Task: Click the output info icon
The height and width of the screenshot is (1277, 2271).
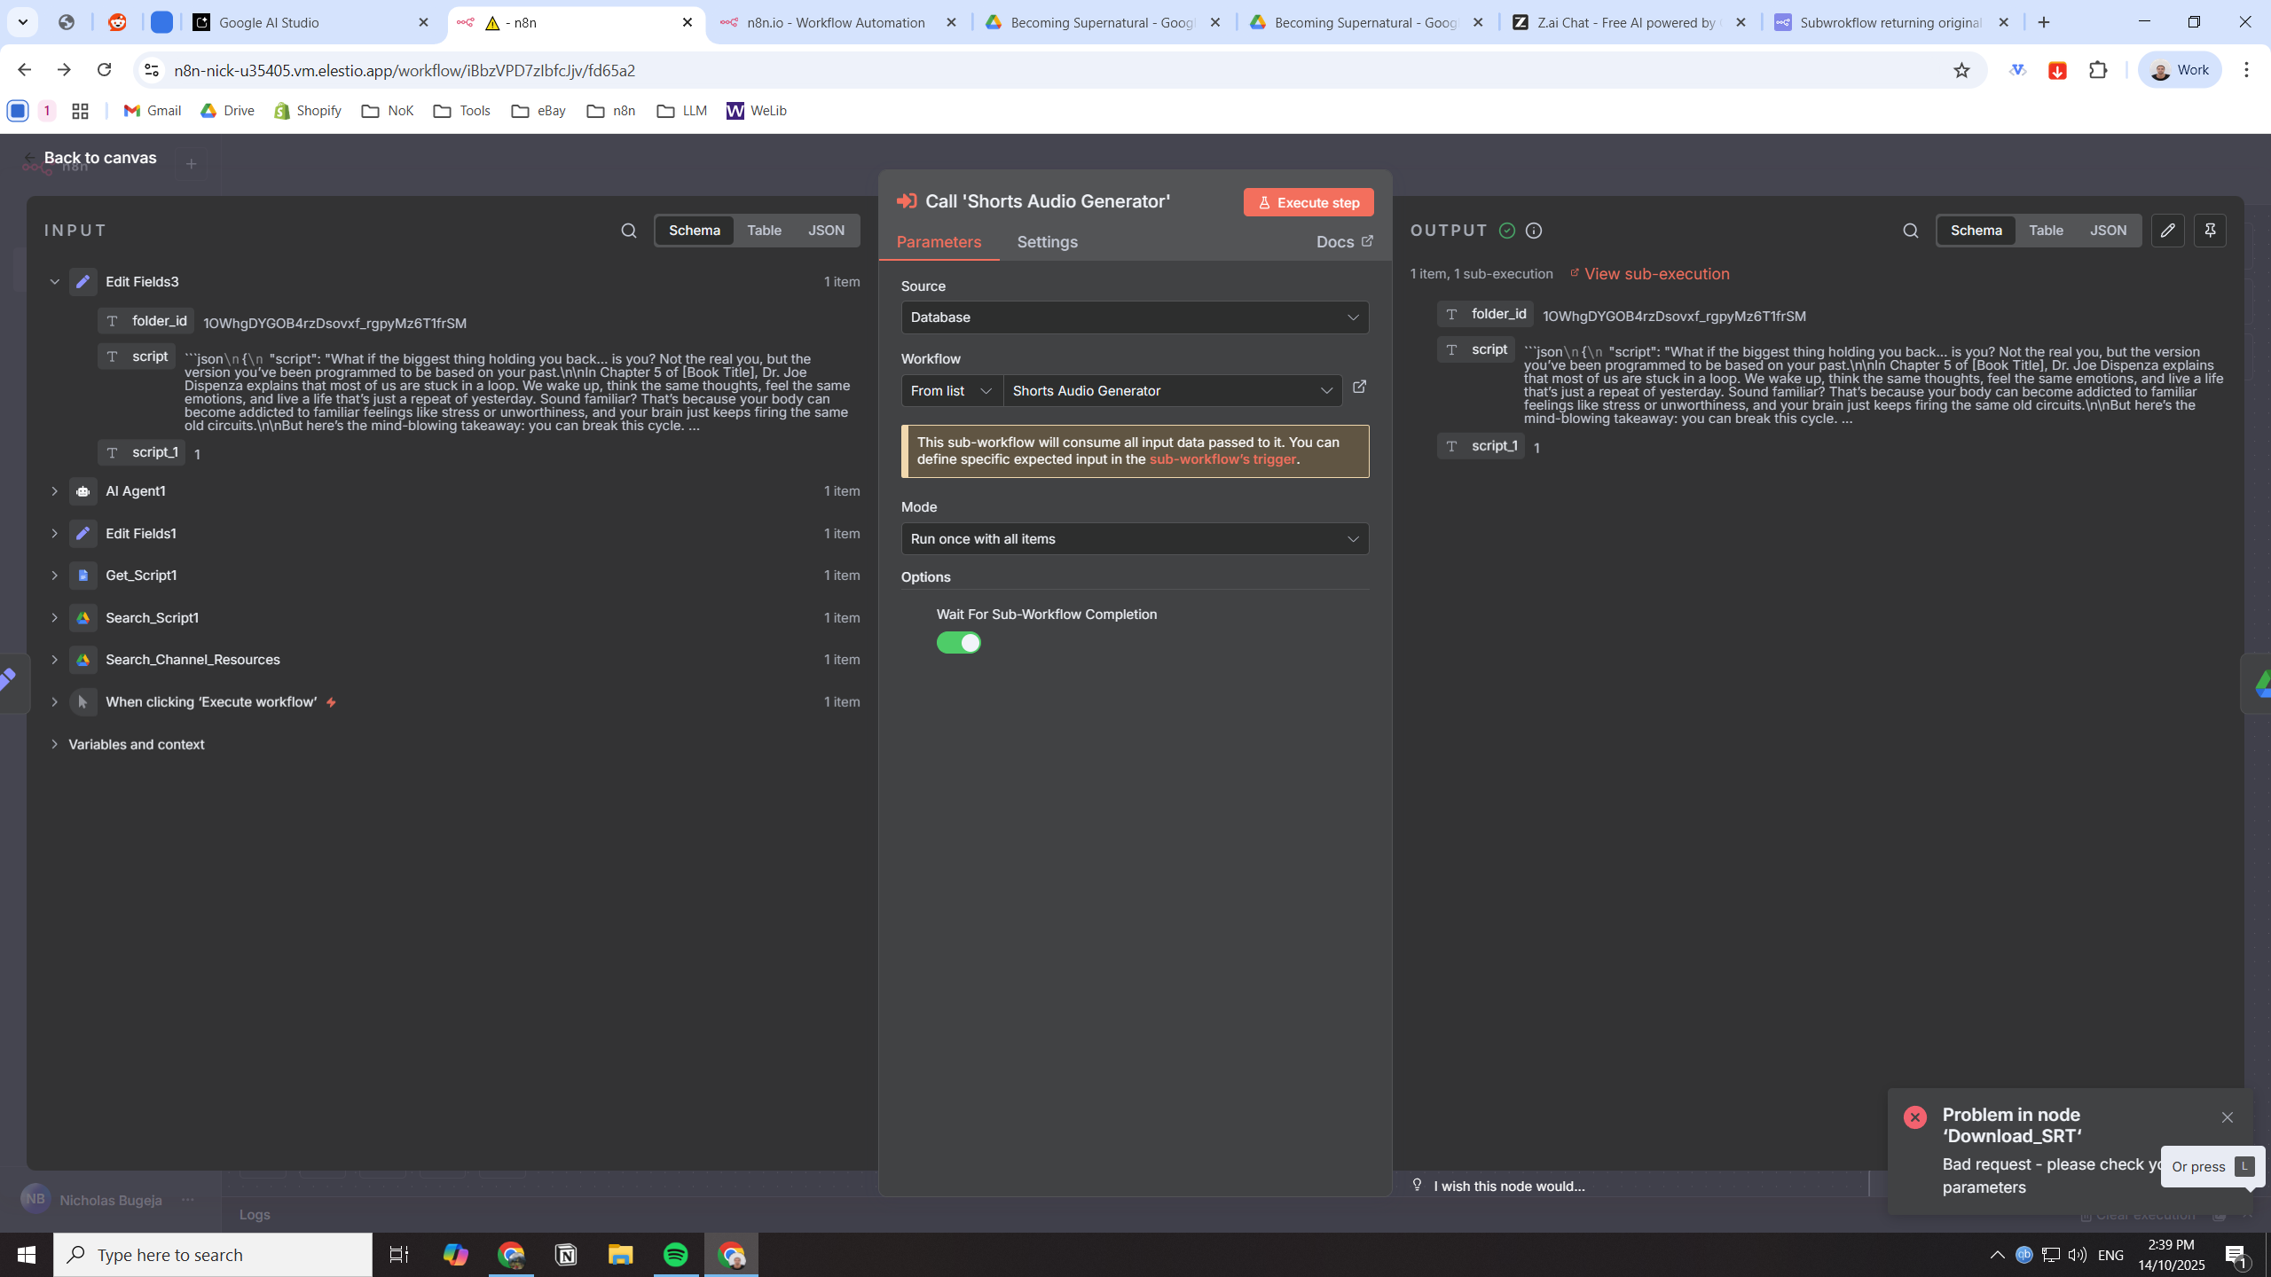Action: [1533, 231]
